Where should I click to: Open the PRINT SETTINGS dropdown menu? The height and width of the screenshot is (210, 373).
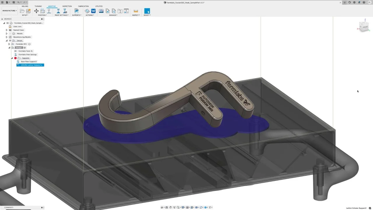pos(61,15)
